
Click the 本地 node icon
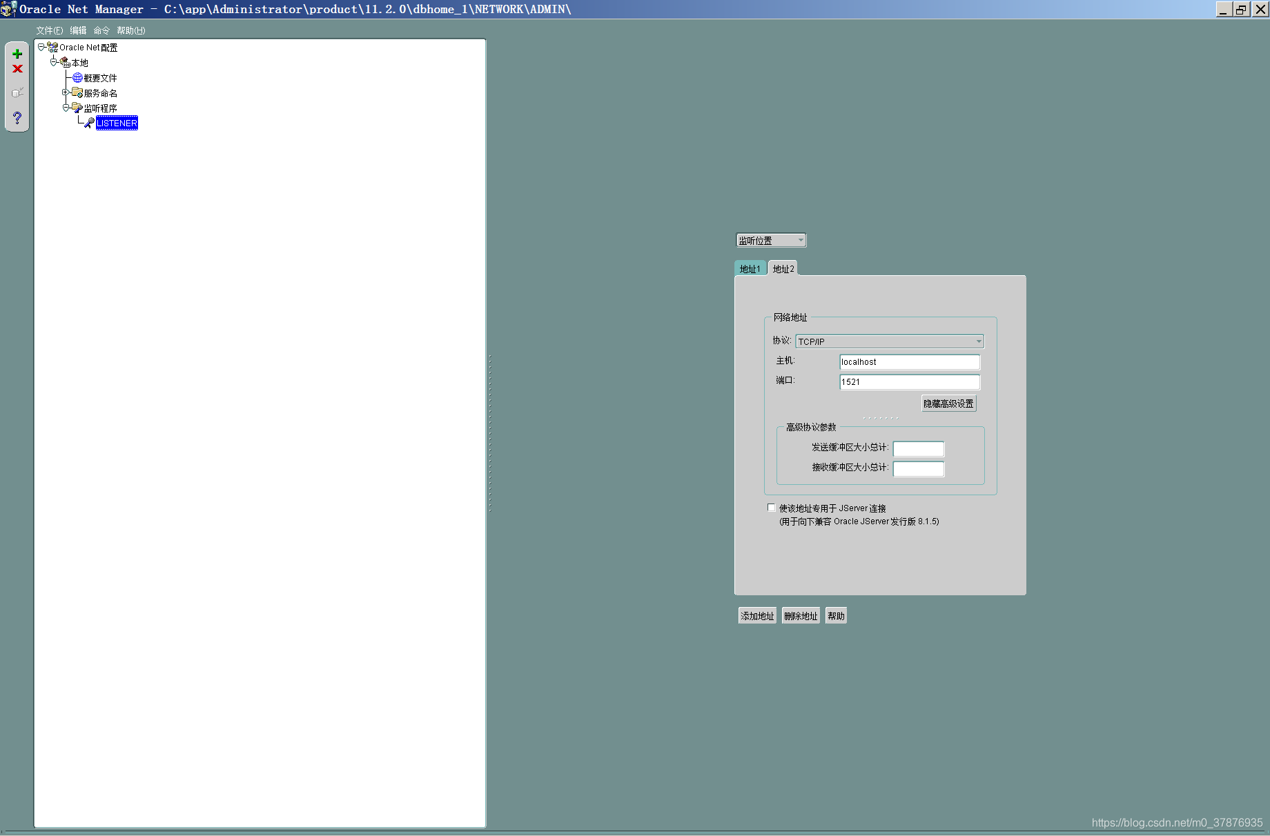(x=65, y=62)
